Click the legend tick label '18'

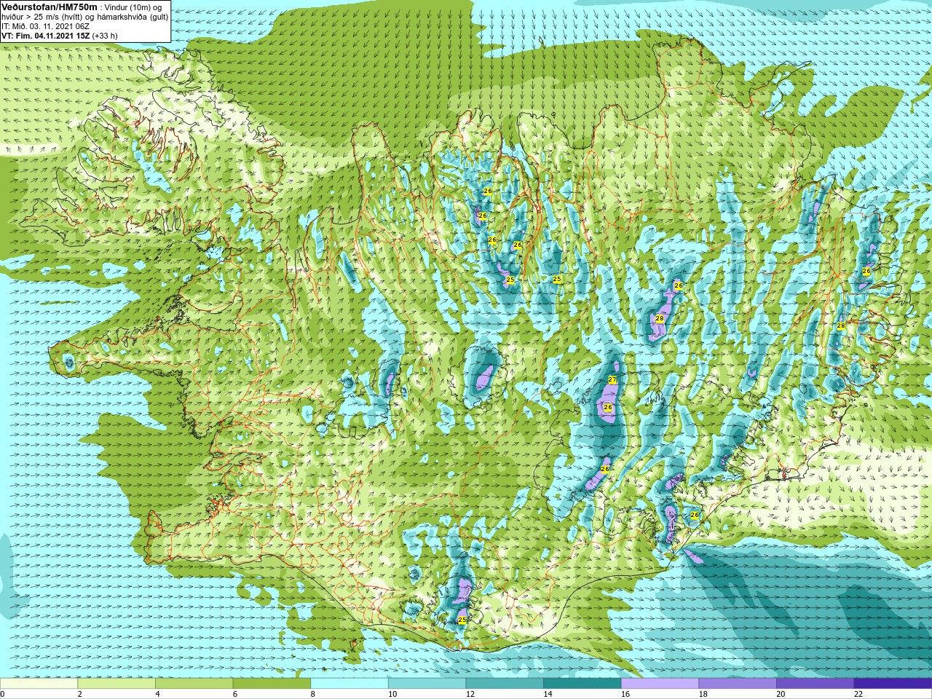pyautogui.click(x=703, y=694)
